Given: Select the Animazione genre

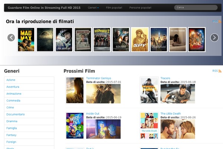Looking at the screenshot, I should click(29, 93).
